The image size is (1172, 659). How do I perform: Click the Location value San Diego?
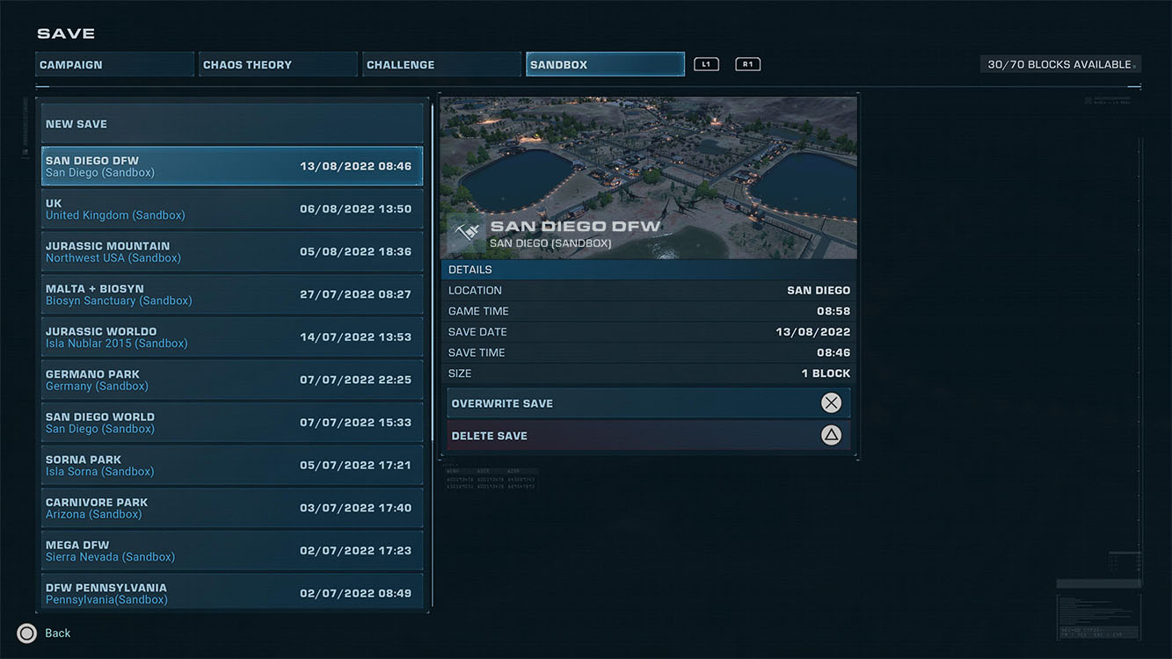point(819,290)
